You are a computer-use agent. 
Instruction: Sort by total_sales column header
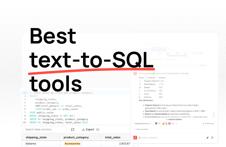pos(113,138)
